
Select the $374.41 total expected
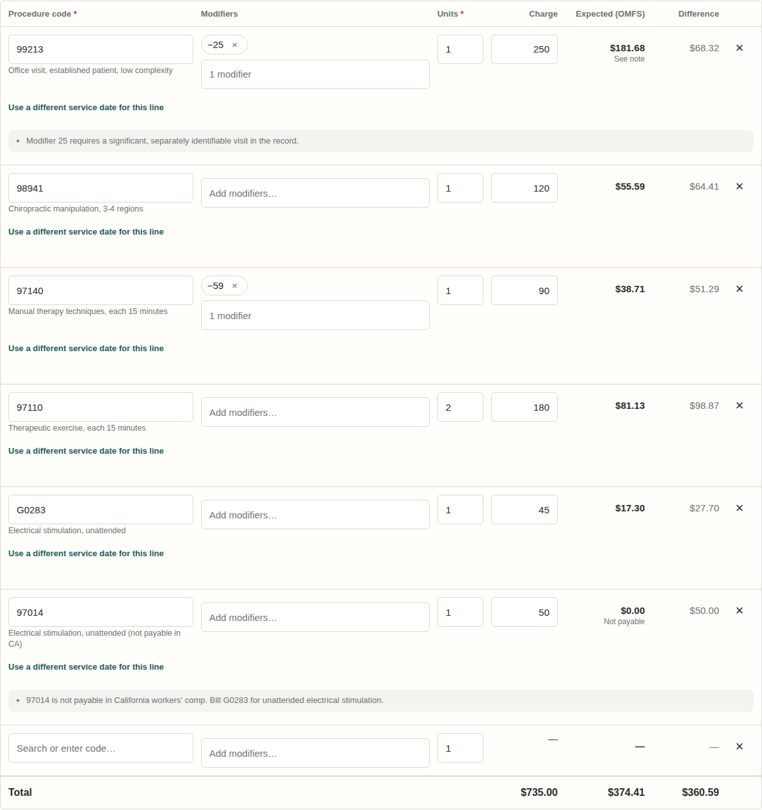(x=626, y=793)
